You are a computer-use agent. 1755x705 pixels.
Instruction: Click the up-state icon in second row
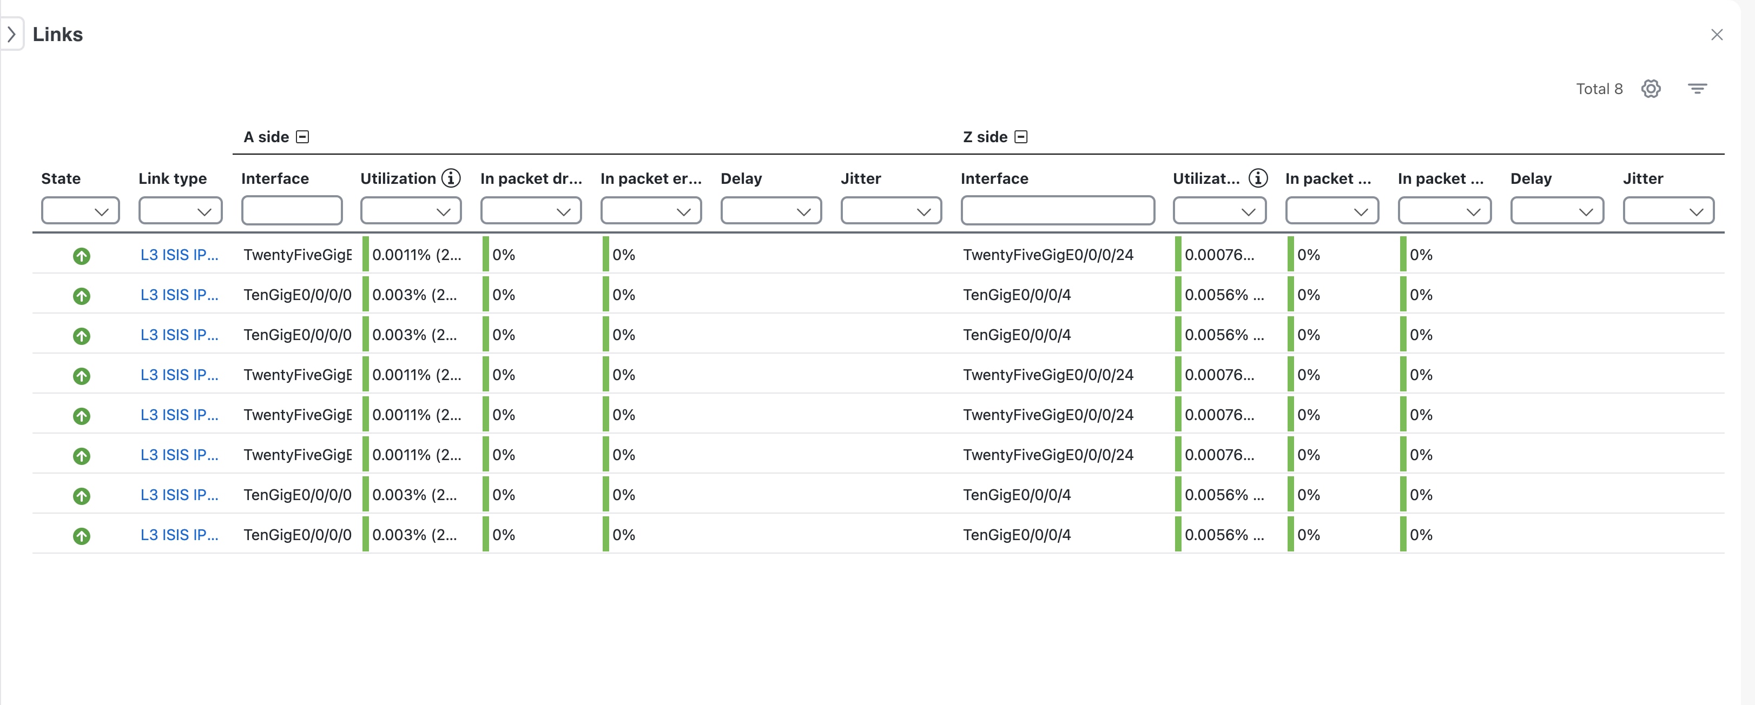82,296
